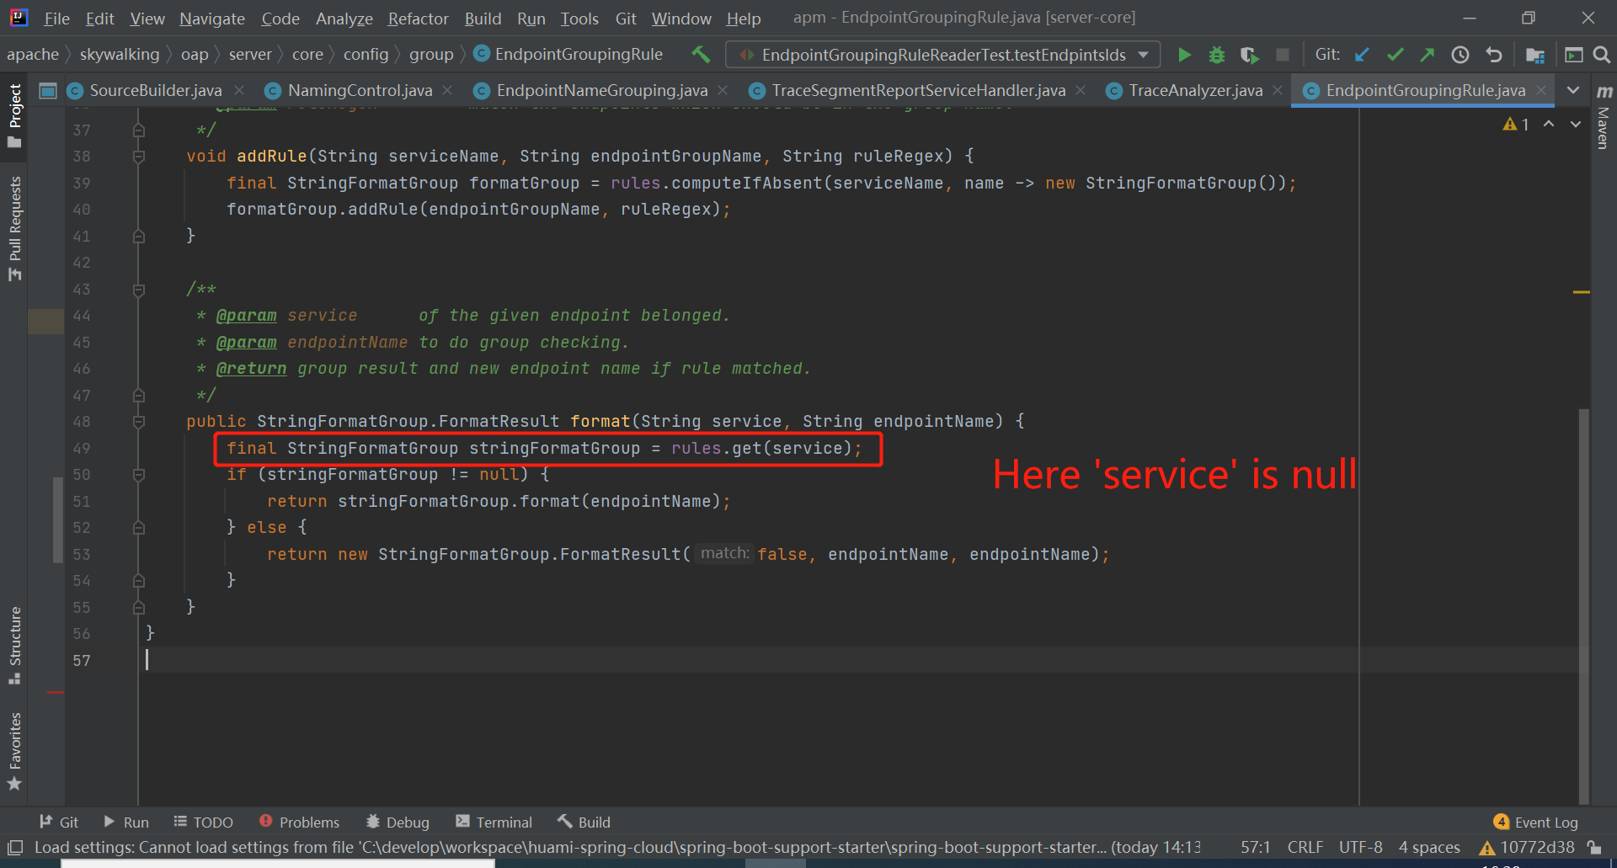Open the UTF-8 encoding selector
The image size is (1617, 868).
pos(1360,847)
